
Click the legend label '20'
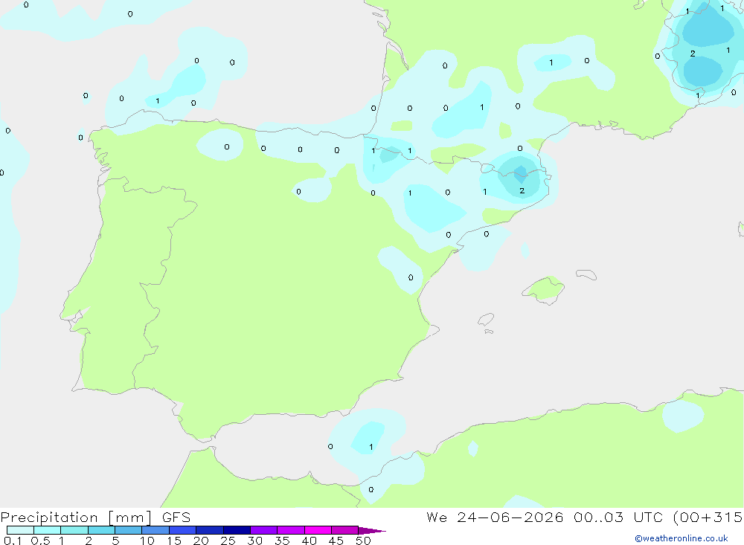[201, 541]
